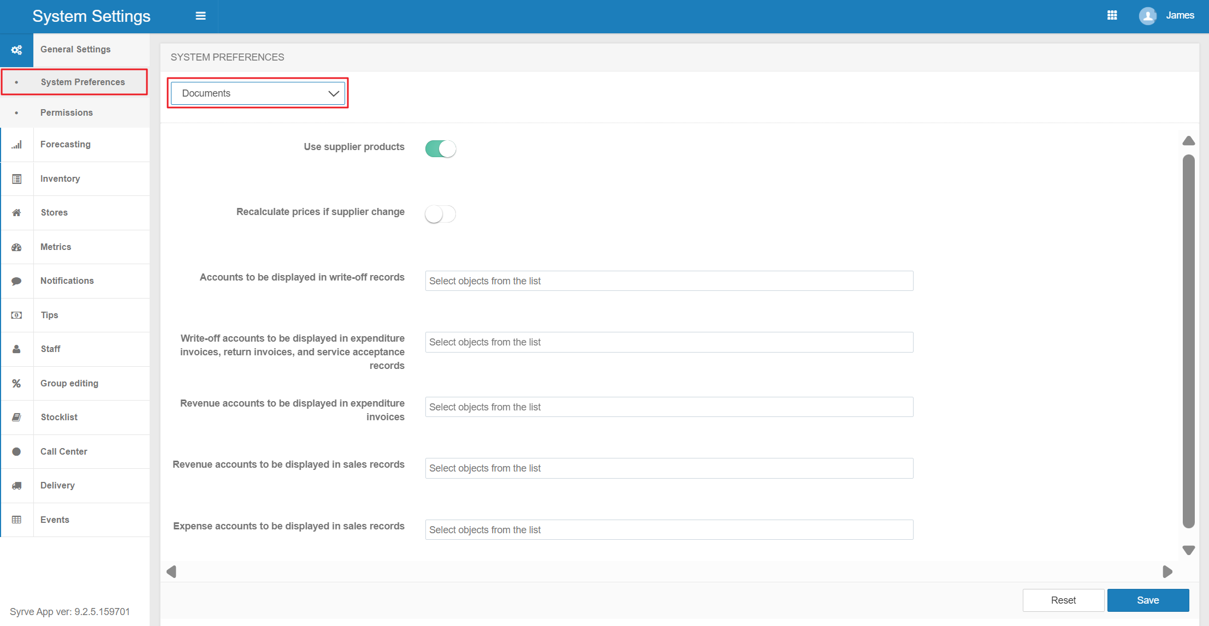The image size is (1209, 626).
Task: Select Inventory in the sidebar menu
Action: coord(60,179)
